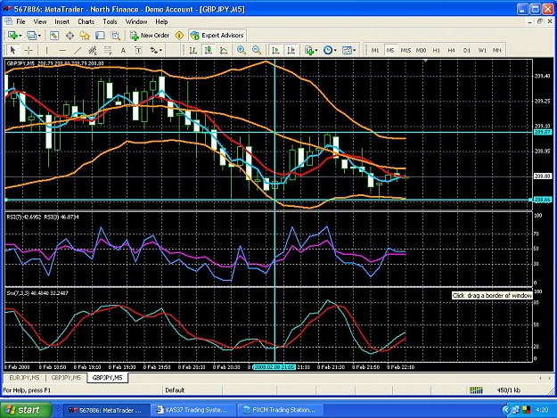Open the Tools menu
This screenshot has height=418, width=557.
click(x=110, y=21)
